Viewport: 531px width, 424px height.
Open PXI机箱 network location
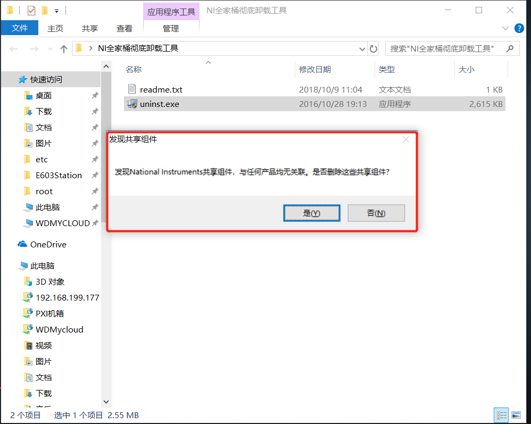pos(50,313)
